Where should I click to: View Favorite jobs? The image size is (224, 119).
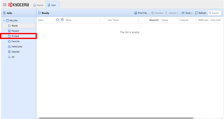[x=19, y=41]
